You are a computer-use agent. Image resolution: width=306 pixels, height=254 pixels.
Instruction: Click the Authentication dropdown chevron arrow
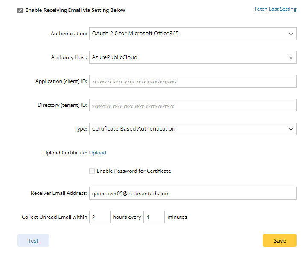click(291, 34)
